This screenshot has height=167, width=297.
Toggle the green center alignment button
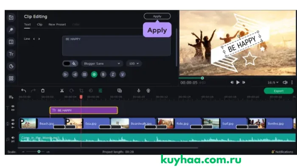pos(94,75)
